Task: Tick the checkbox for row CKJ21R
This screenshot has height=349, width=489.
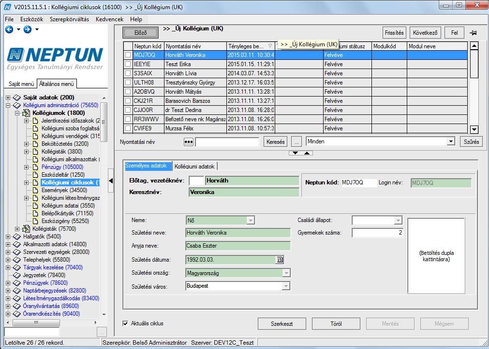Action: coord(128,101)
